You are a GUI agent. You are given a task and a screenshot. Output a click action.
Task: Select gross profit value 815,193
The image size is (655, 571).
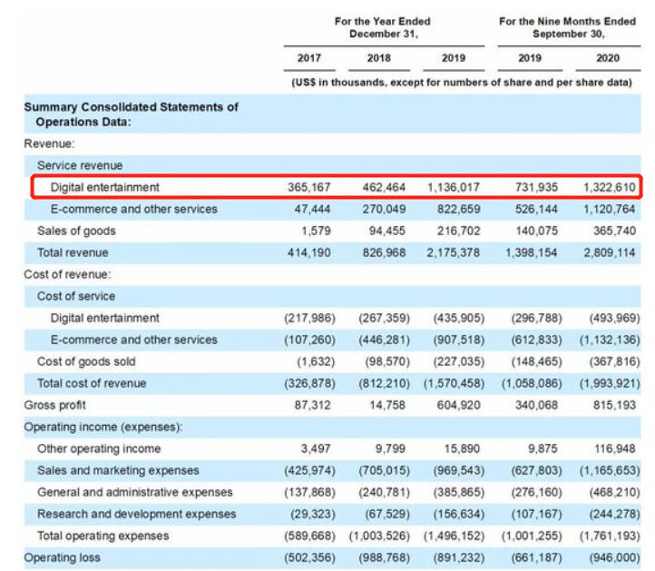click(x=614, y=405)
